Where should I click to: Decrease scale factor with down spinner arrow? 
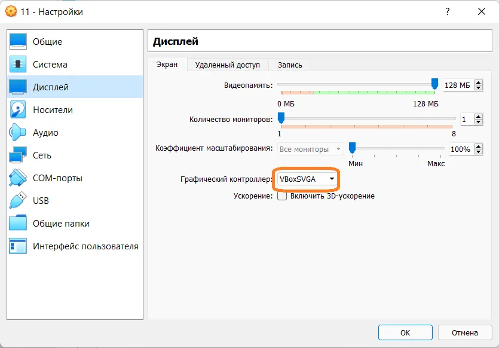pyautogui.click(x=478, y=151)
